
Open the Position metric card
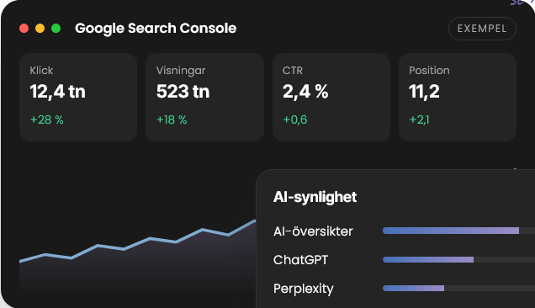(x=458, y=97)
